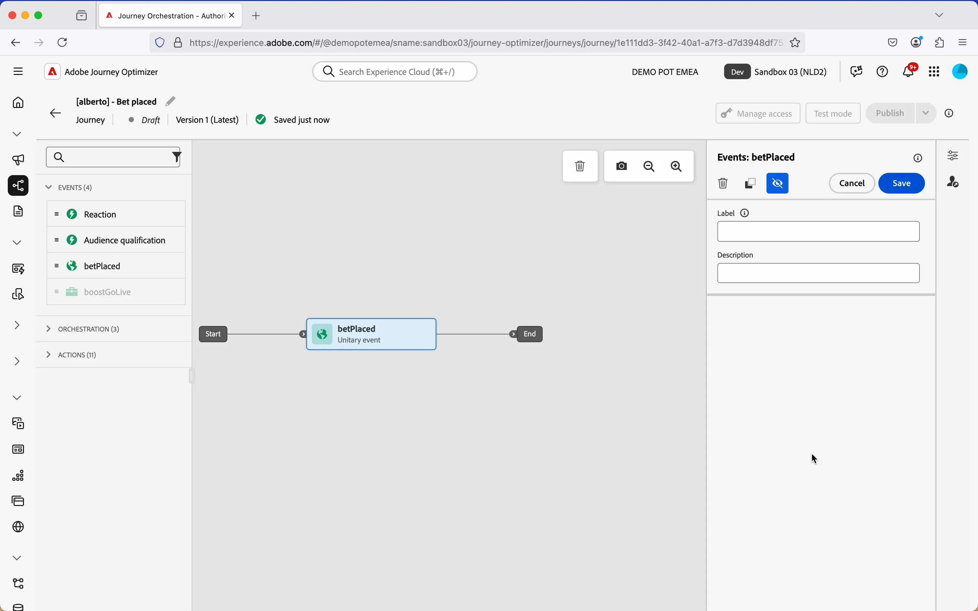Expand the ACTIONS (11) section
Image resolution: width=978 pixels, height=611 pixels.
(49, 354)
